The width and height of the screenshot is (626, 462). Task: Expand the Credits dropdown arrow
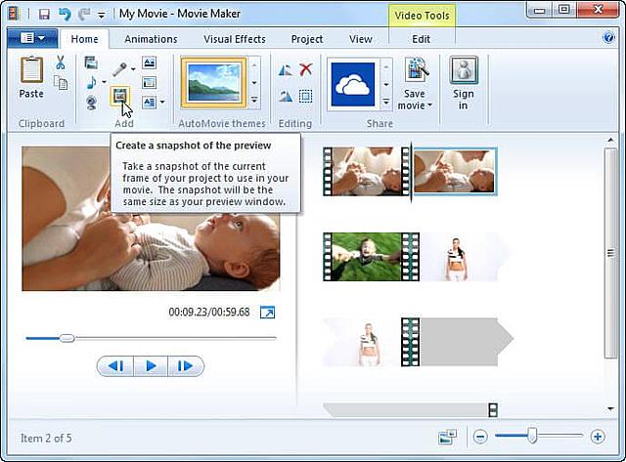tap(162, 103)
